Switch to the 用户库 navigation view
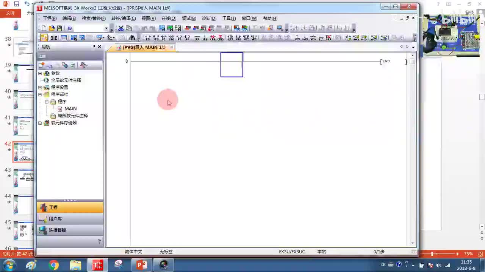The image size is (485, 272). coord(70,219)
